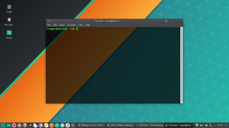Click the 19:09 panel clock

point(220,125)
